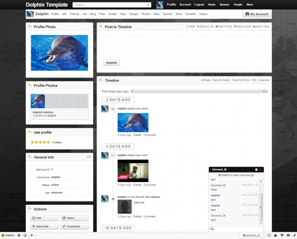Open the settings gear icon in the bottom bar
This screenshot has width=297, height=239.
click(x=19, y=235)
